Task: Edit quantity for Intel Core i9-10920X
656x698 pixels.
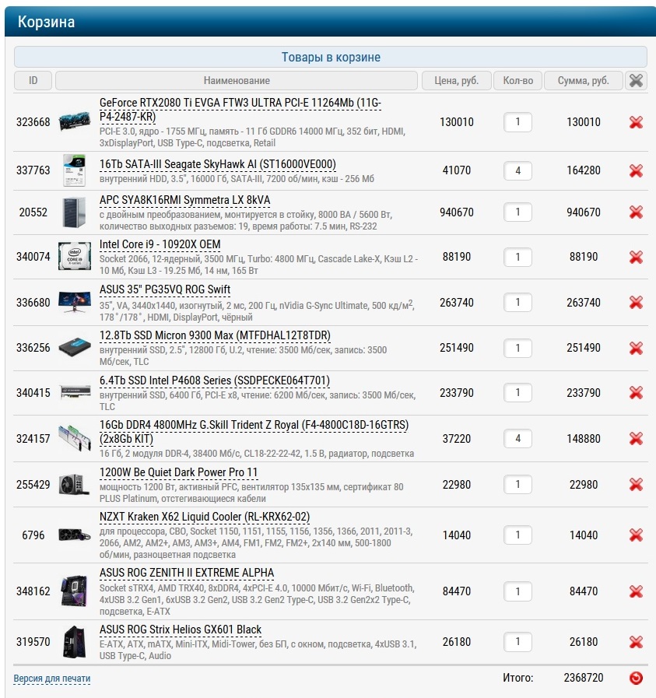Action: pos(517,257)
